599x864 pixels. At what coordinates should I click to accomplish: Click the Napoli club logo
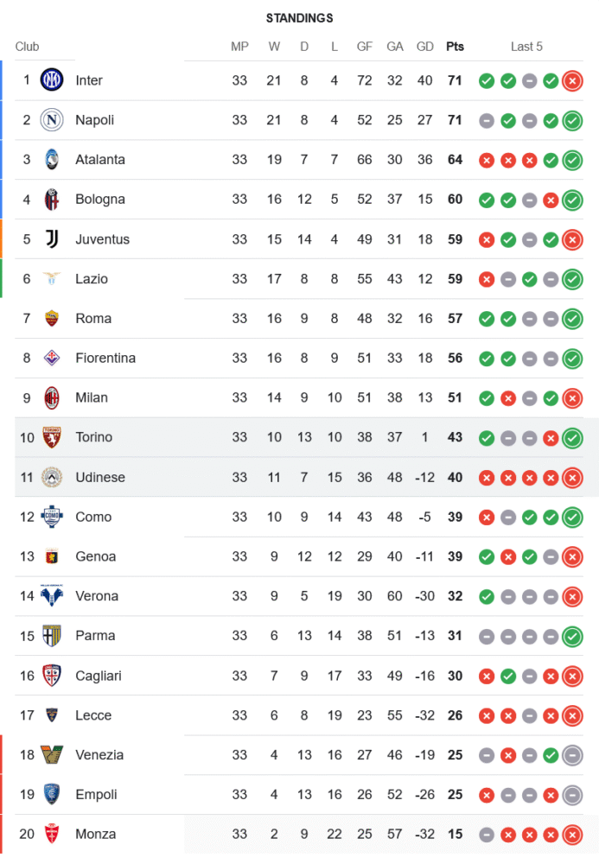coord(52,120)
